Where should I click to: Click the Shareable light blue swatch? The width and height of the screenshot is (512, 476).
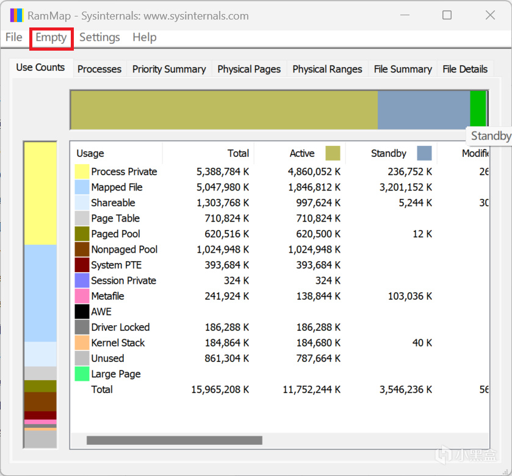(x=82, y=203)
